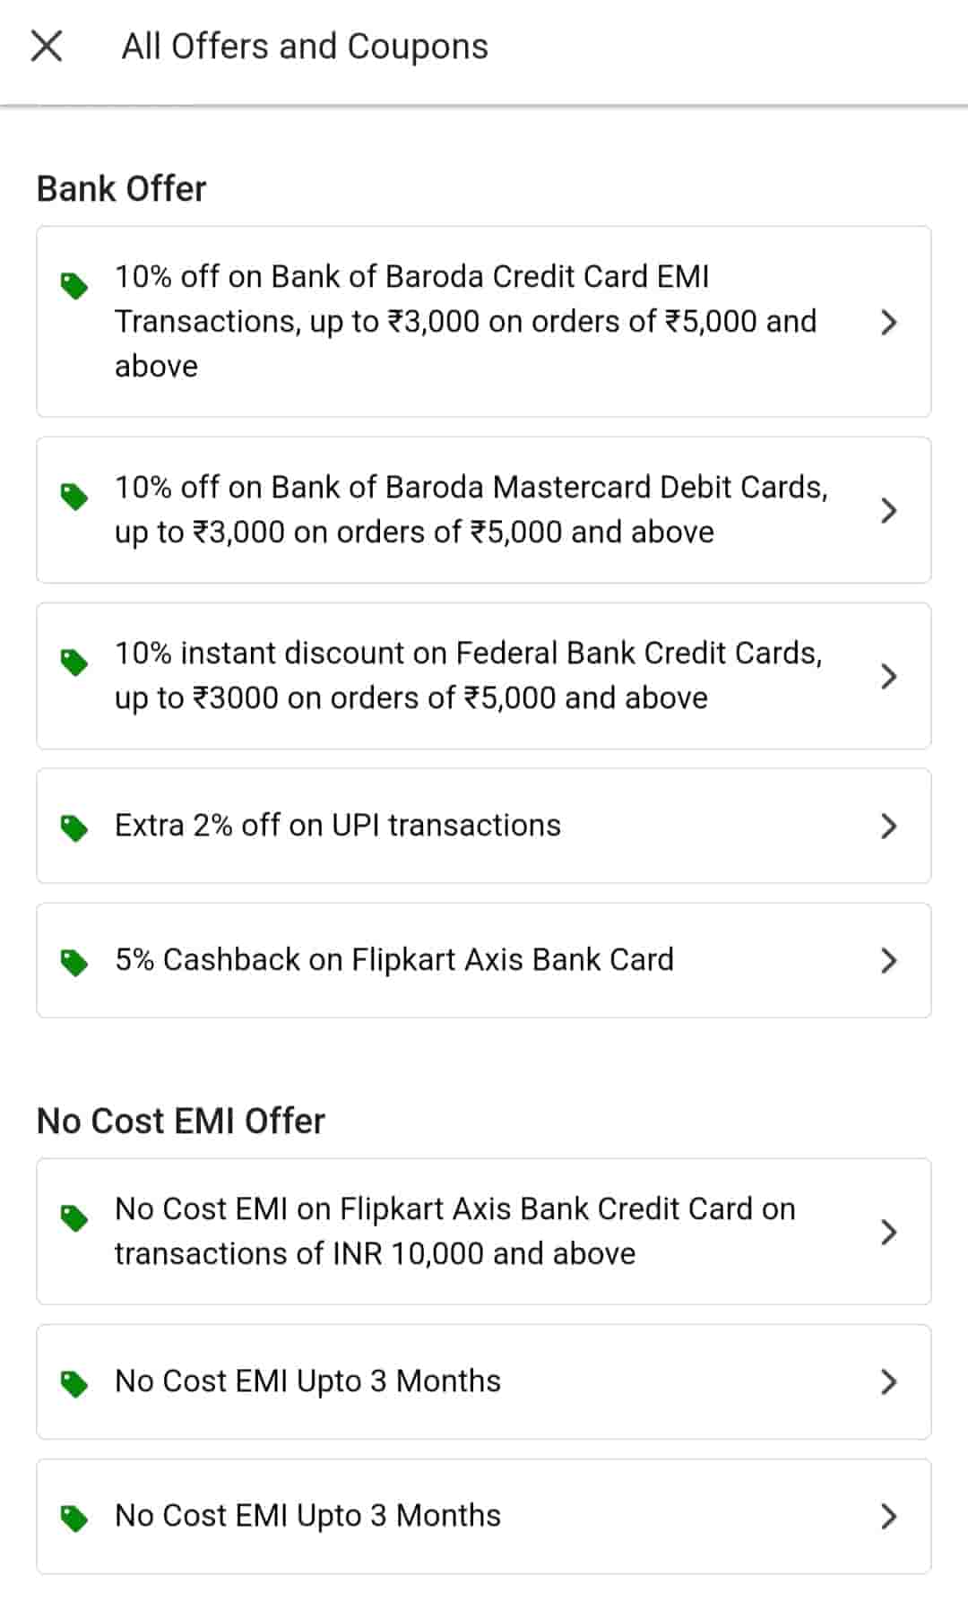The height and width of the screenshot is (1619, 968).
Task: Open the Bank of Baroda Credit Card EMI offer text
Action: (x=465, y=321)
